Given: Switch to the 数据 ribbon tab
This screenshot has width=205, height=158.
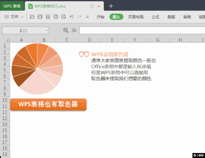Looking at the screenshot, I should tap(171, 17).
